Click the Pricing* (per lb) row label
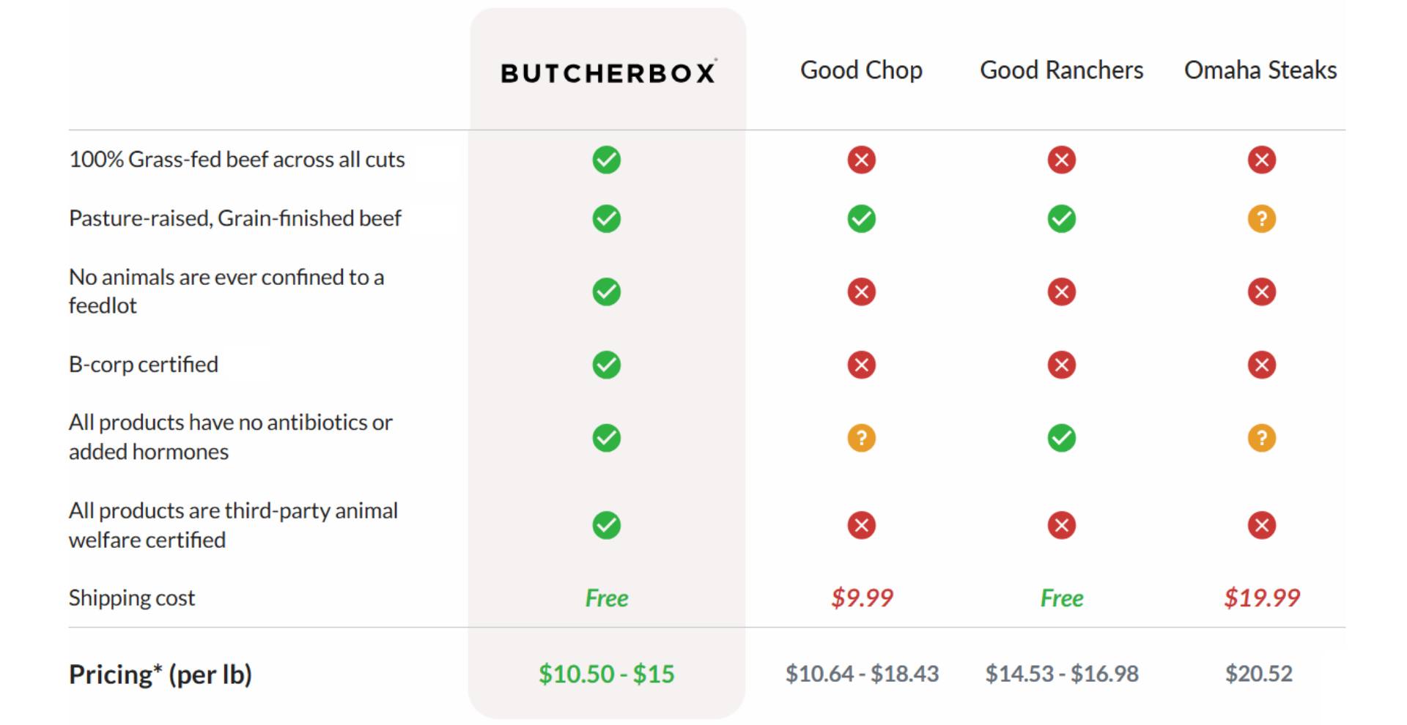 (160, 674)
